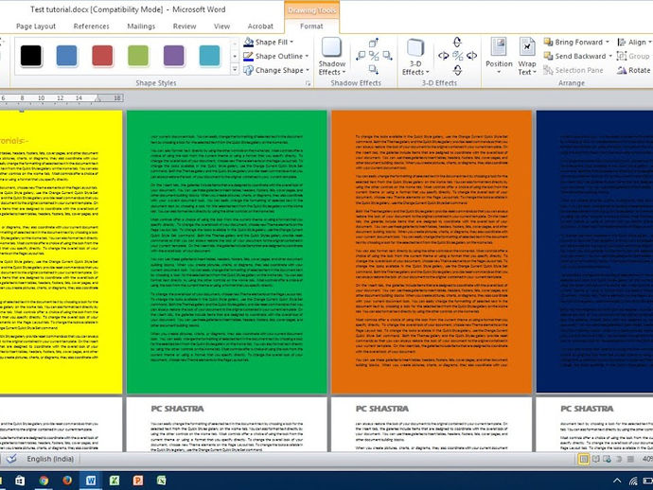Open the Align menu

[634, 42]
